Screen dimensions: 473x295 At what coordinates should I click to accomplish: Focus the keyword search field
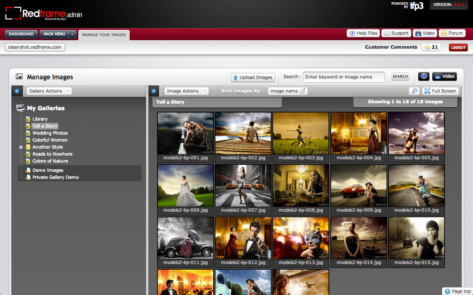tap(344, 77)
